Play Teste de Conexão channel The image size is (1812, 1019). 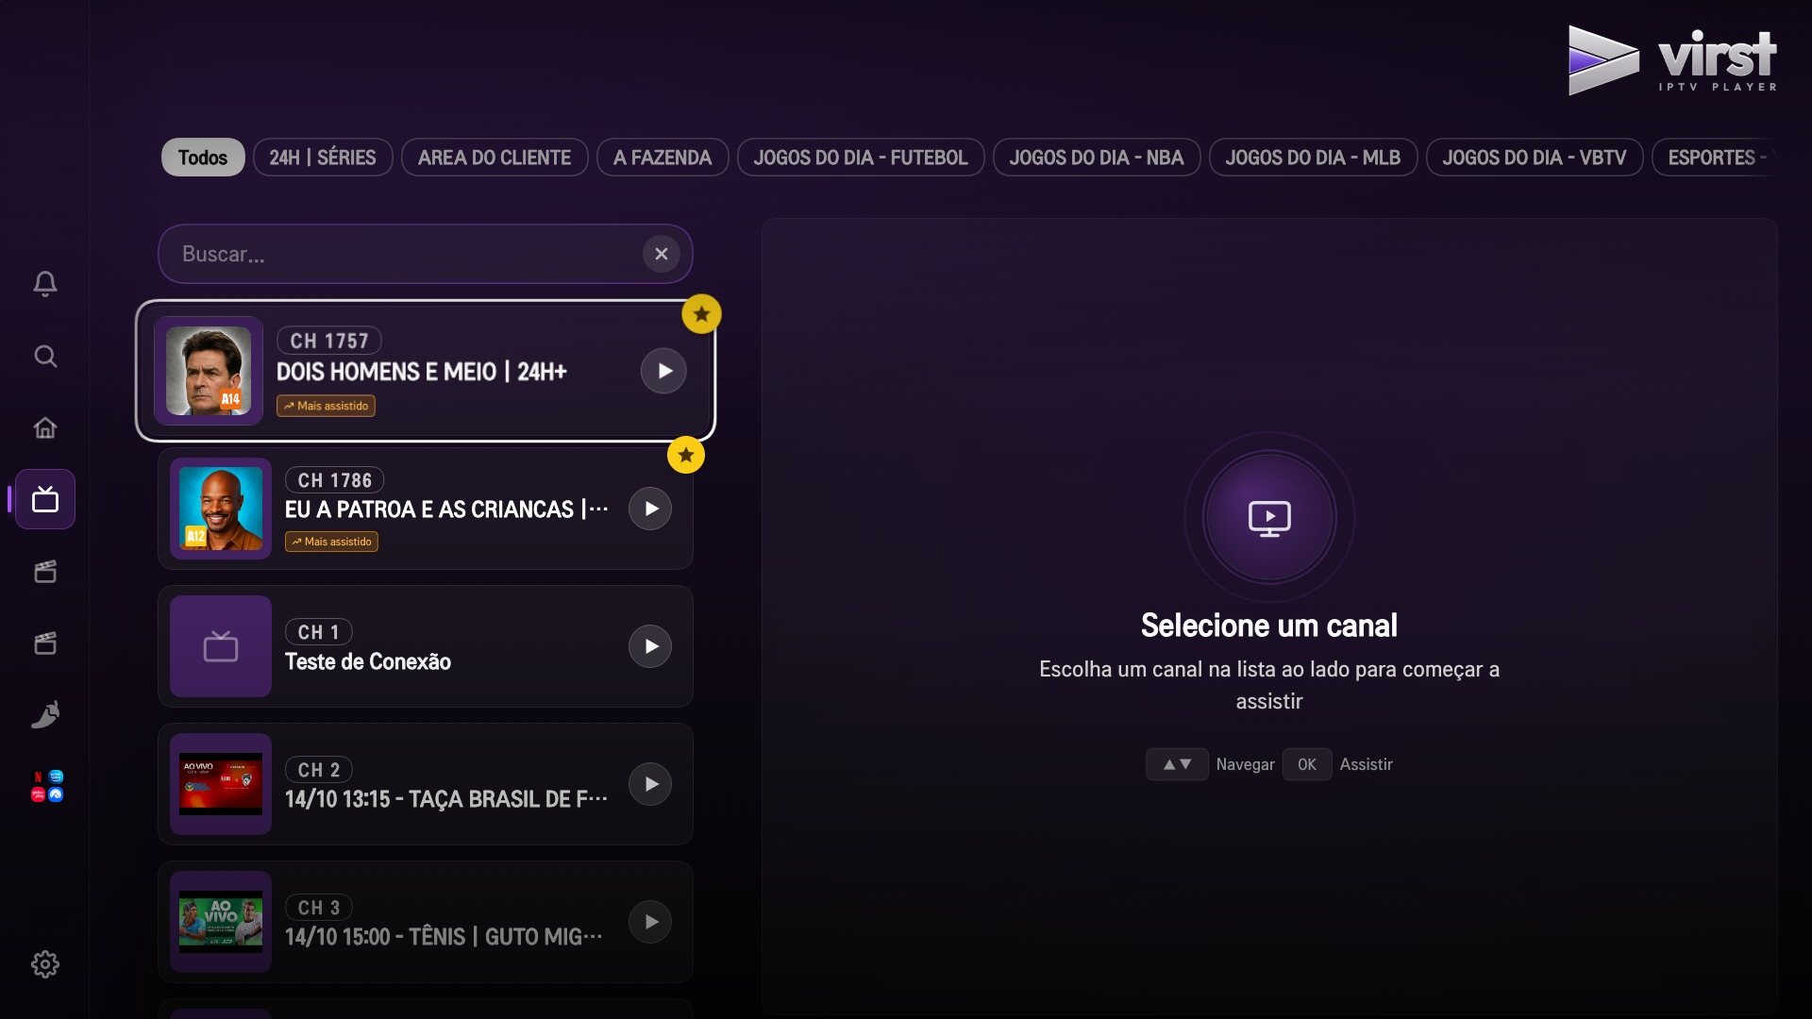point(650,646)
